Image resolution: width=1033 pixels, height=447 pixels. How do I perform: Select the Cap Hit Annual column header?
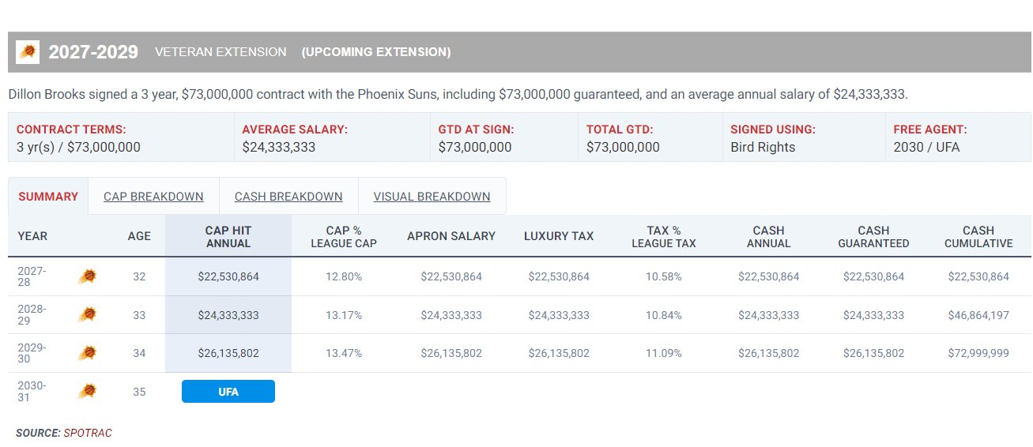tap(228, 237)
